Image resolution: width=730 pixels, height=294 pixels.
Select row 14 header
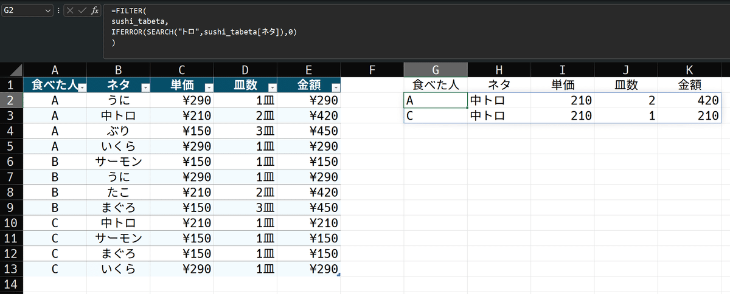(x=11, y=284)
